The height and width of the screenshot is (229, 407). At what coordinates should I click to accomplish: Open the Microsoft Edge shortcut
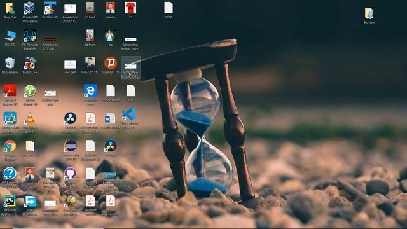click(90, 95)
